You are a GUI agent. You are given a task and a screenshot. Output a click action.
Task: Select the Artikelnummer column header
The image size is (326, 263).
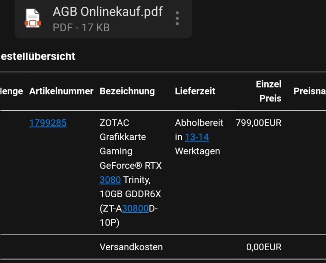(x=61, y=91)
